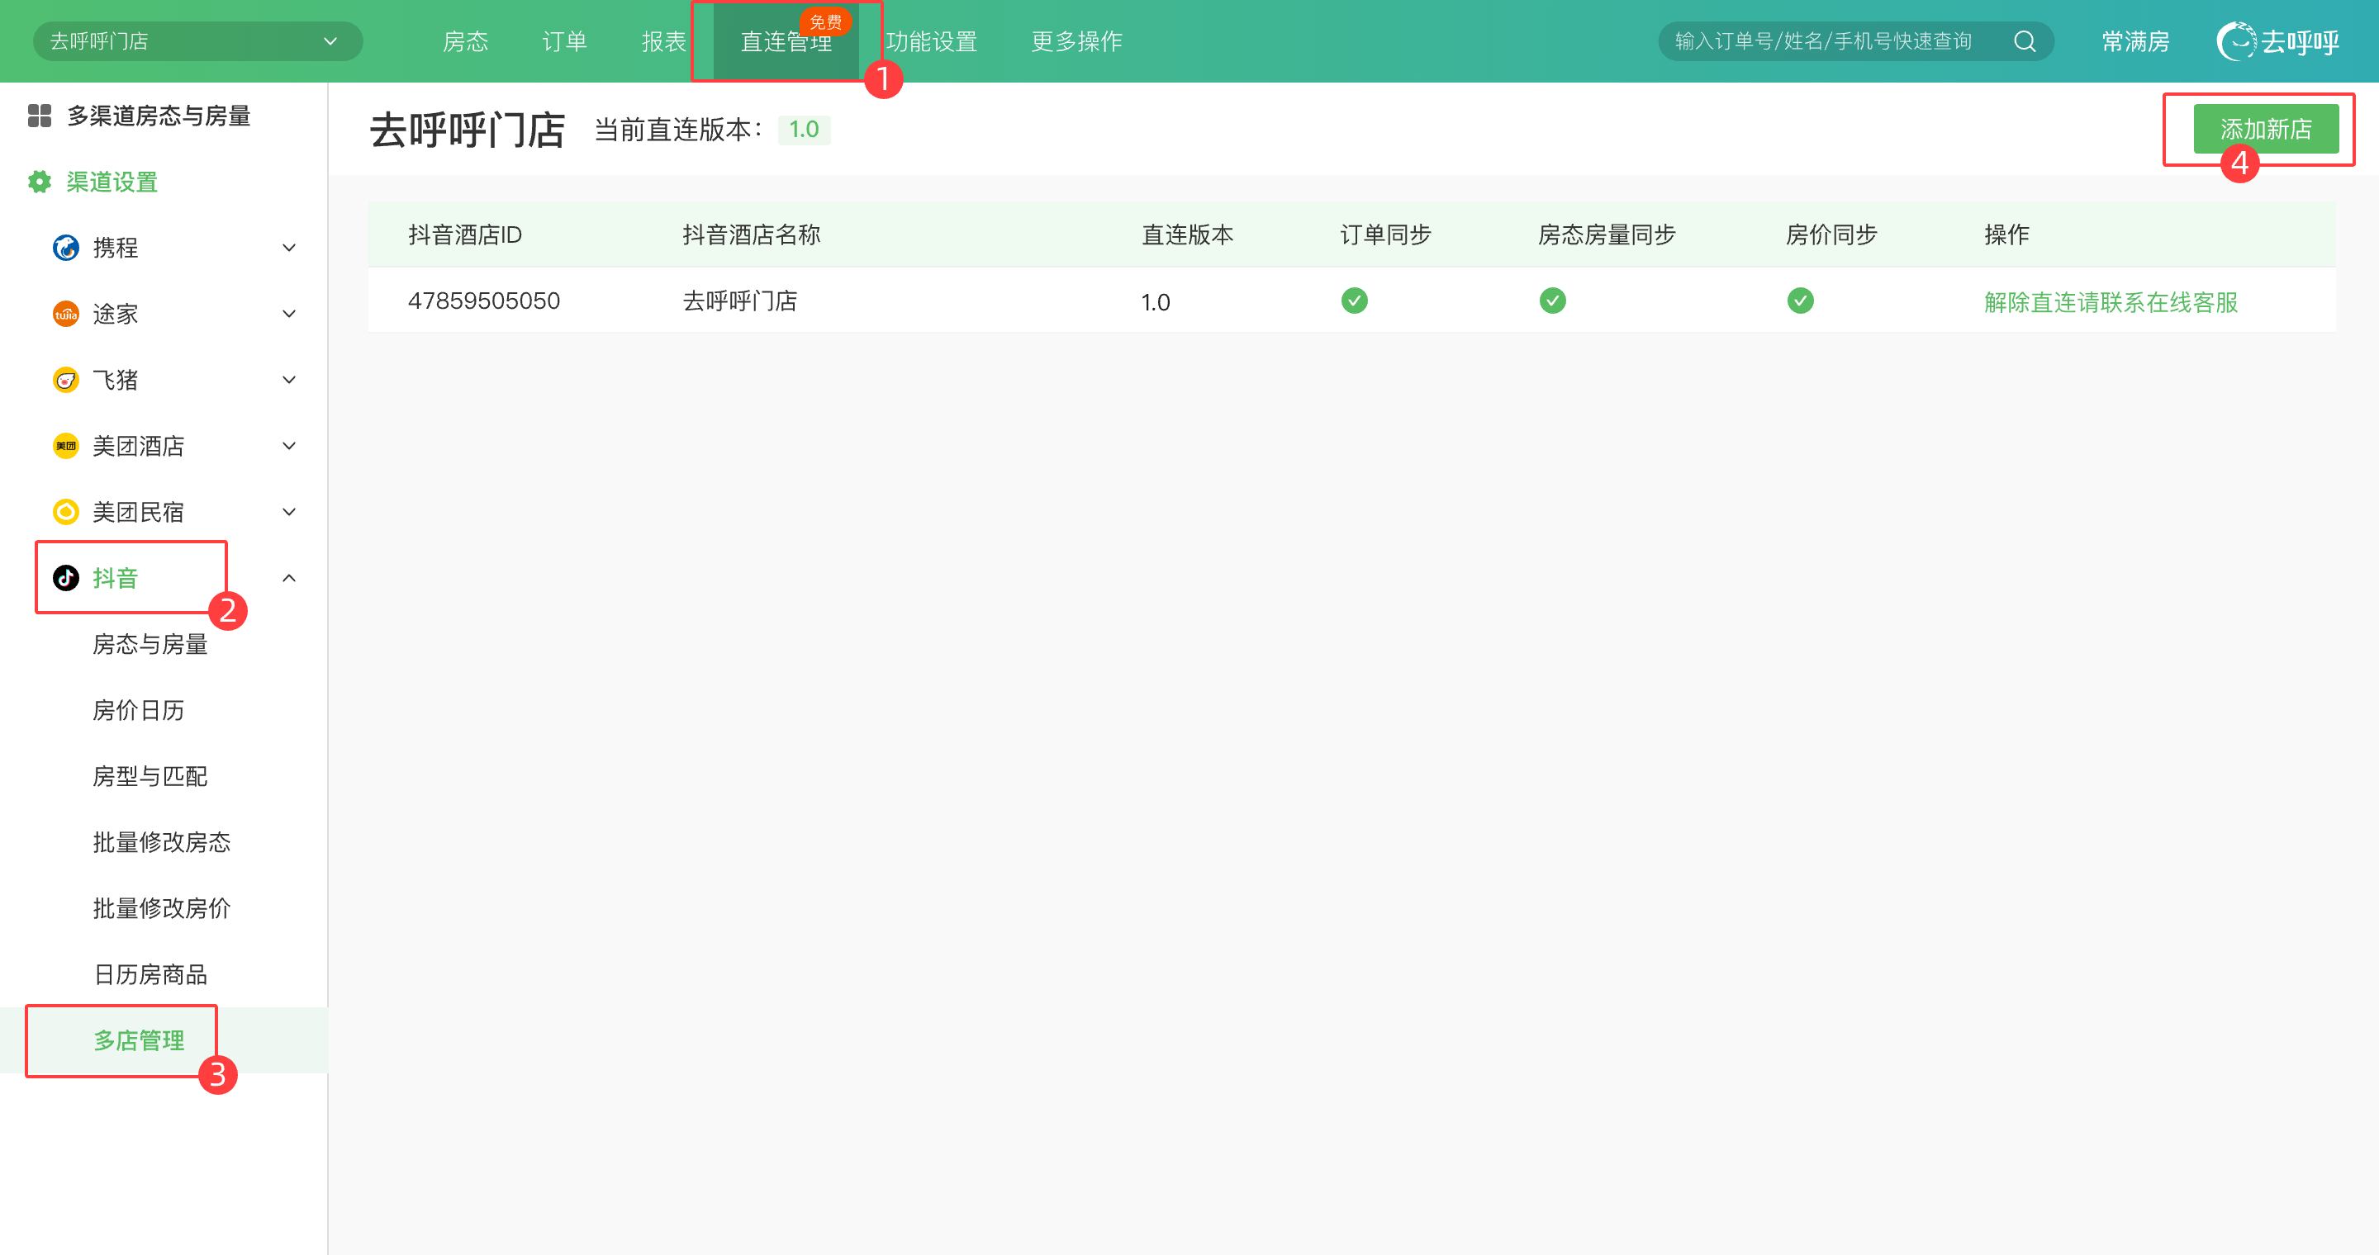Open the store selector dropdown (去呼呼门店)

pos(197,41)
